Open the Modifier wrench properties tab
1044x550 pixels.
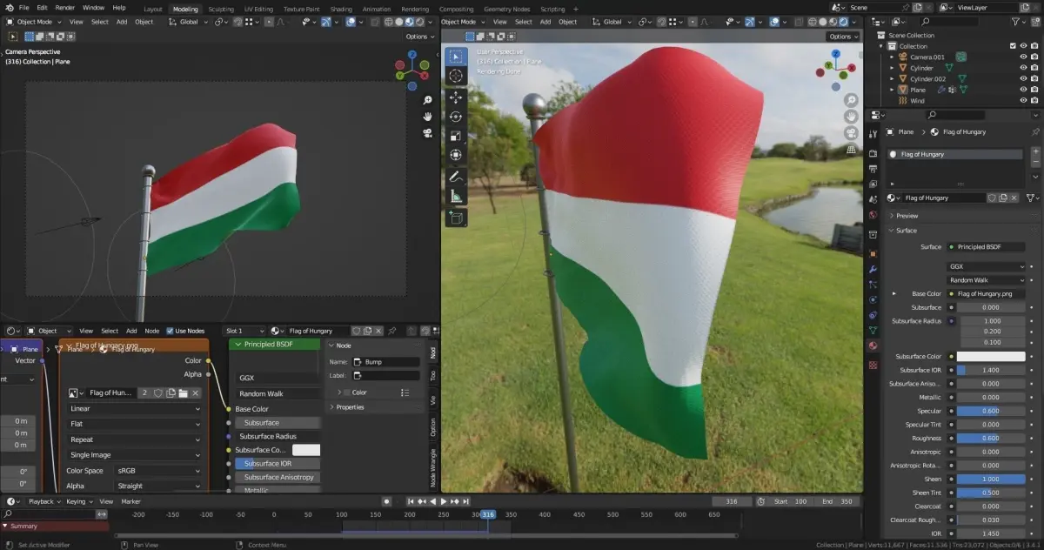[873, 270]
